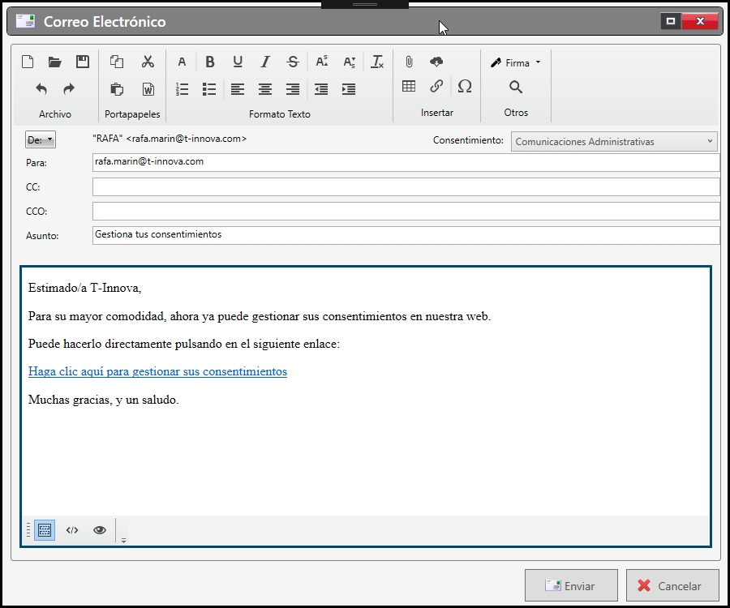Open the Firma signature dropdown
The image size is (730, 608).
coord(516,62)
